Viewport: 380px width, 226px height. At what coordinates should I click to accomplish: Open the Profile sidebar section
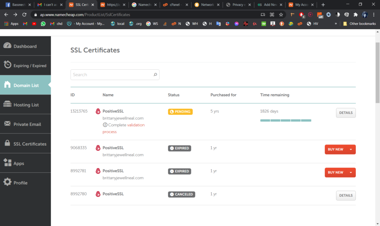(20, 182)
